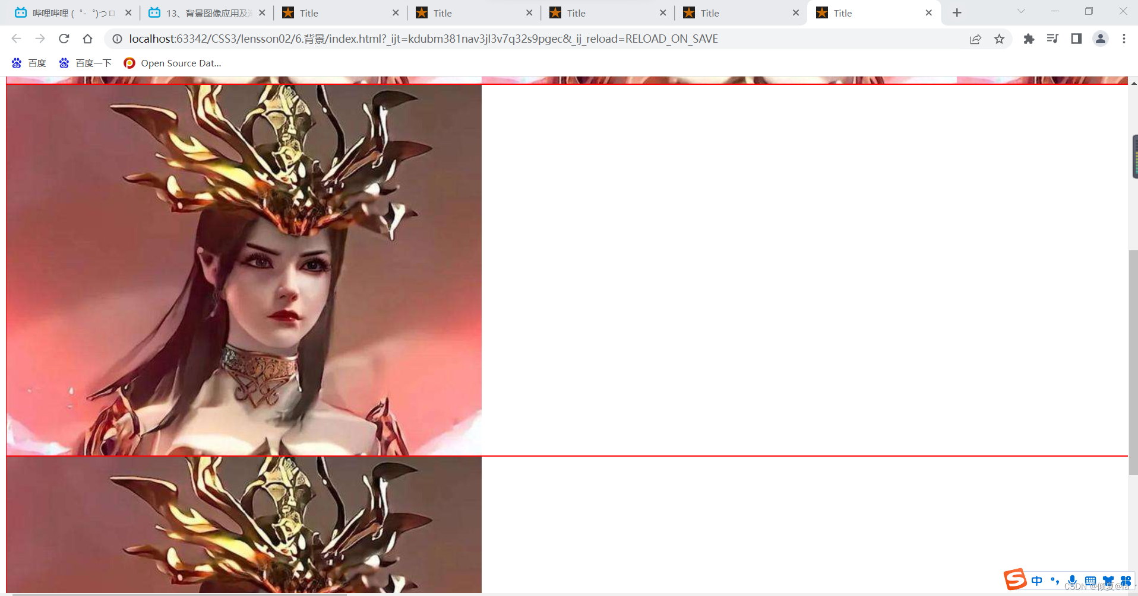Open a new browser tab

[957, 12]
